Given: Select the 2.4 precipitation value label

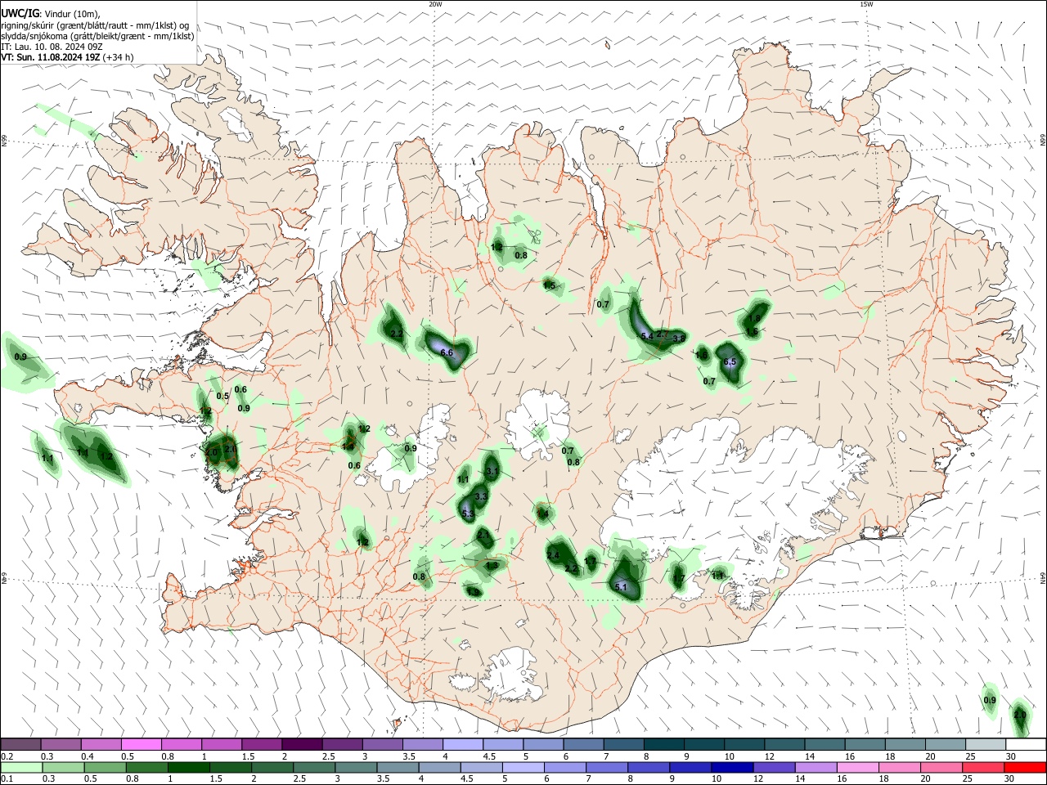Looking at the screenshot, I should pyautogui.click(x=553, y=556).
